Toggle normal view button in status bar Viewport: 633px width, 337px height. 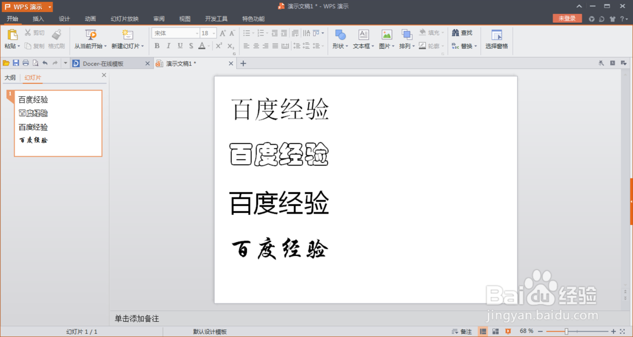pos(483,331)
